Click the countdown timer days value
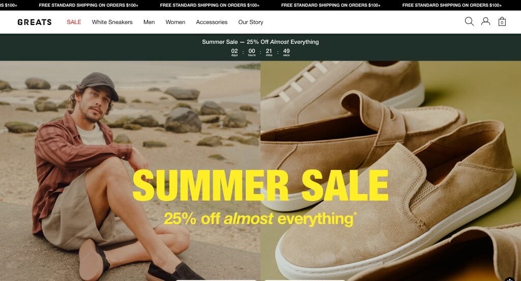 click(x=235, y=51)
